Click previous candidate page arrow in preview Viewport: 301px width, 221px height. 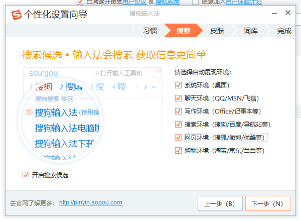pos(138,87)
